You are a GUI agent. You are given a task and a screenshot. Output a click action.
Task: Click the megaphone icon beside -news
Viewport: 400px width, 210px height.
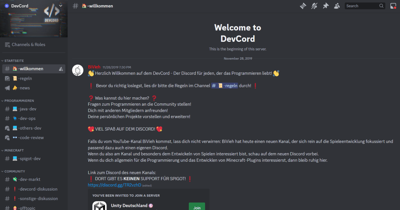click(7, 88)
